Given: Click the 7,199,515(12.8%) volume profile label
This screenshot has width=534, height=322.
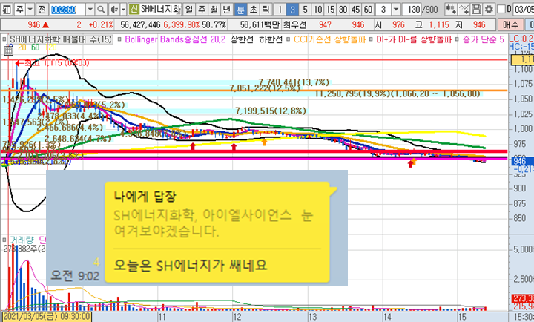Looking at the screenshot, I should pyautogui.click(x=271, y=111).
